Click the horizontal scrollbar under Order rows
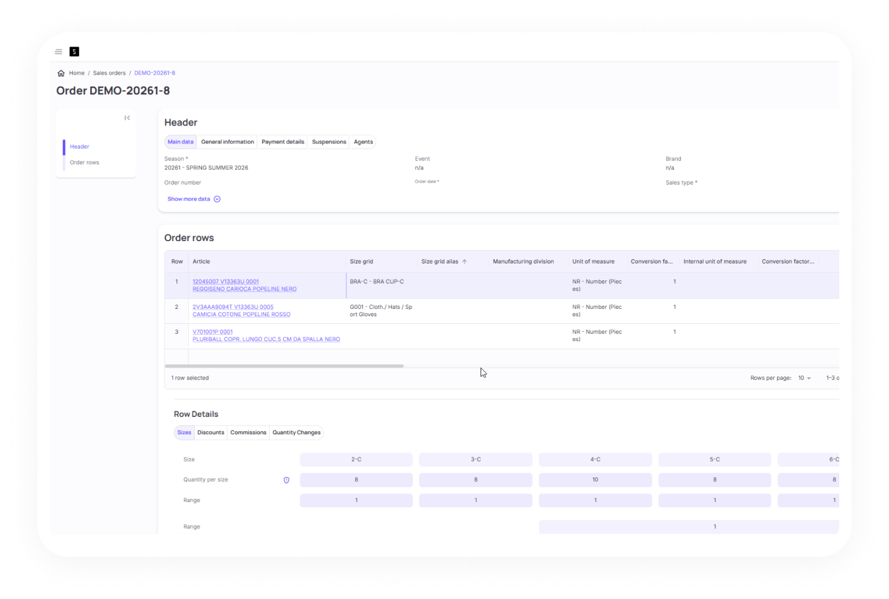This screenshot has width=889, height=599. [x=284, y=366]
